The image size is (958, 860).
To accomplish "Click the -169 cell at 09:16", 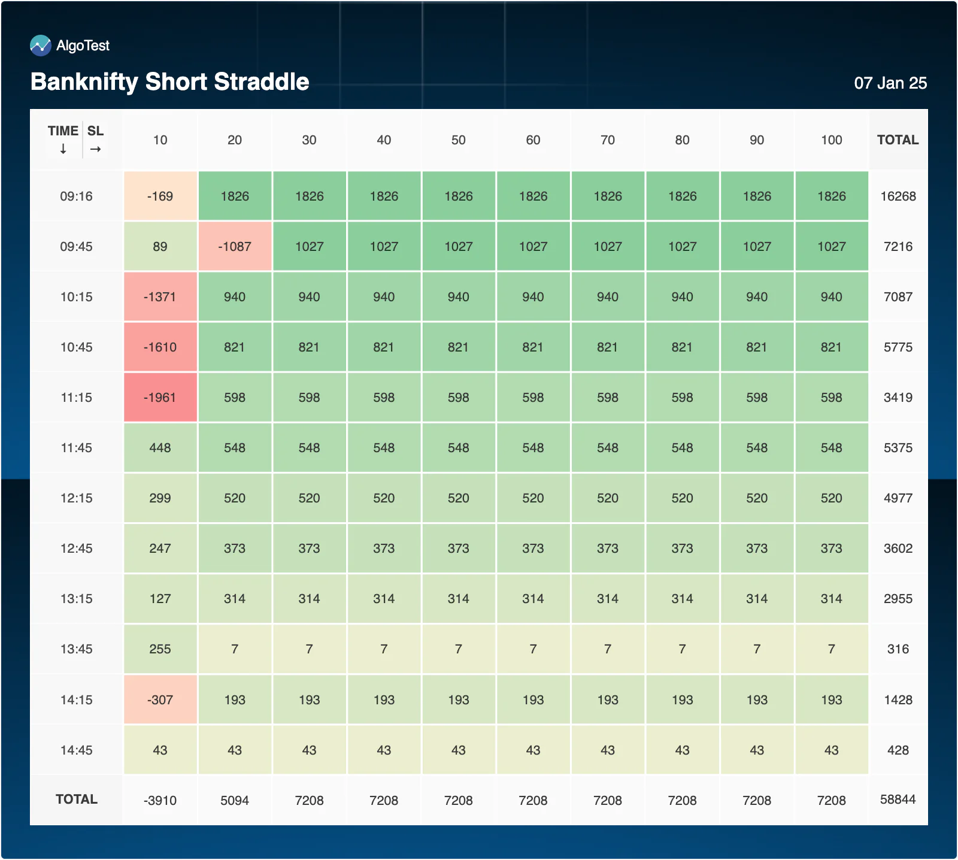I will coord(160,196).
